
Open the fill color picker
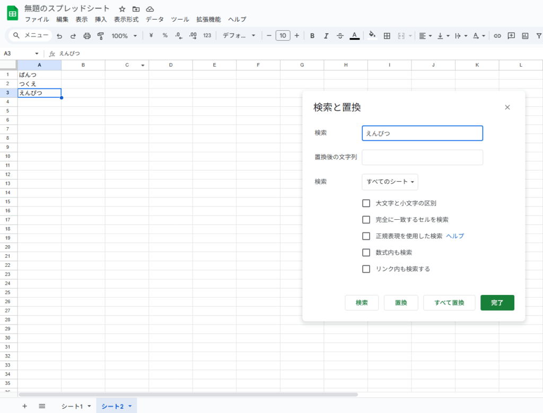point(372,36)
